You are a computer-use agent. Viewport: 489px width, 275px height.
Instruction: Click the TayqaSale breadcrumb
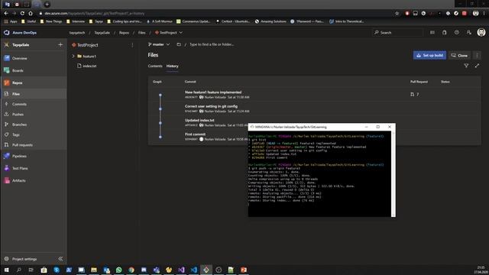click(102, 32)
